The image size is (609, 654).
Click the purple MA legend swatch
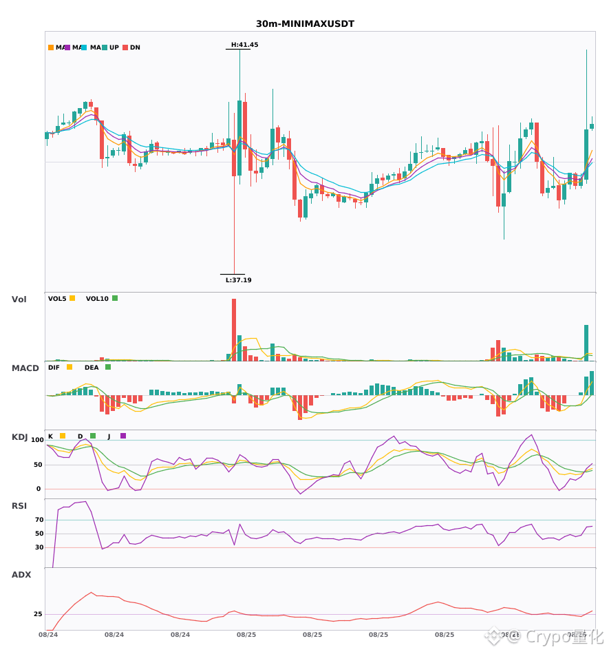(x=67, y=48)
